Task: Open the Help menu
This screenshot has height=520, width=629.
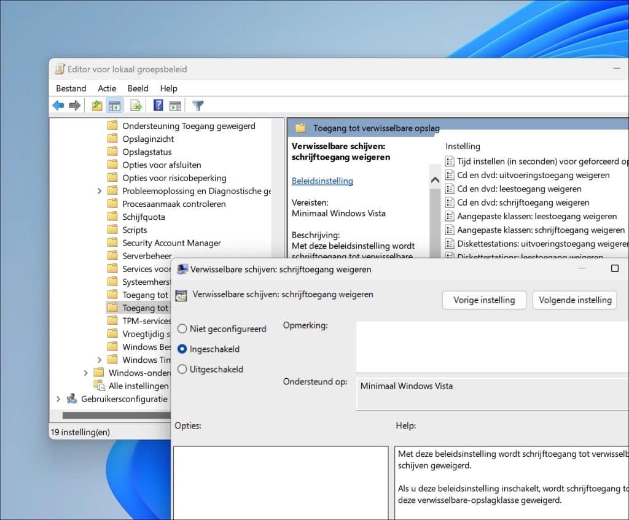Action: tap(168, 88)
